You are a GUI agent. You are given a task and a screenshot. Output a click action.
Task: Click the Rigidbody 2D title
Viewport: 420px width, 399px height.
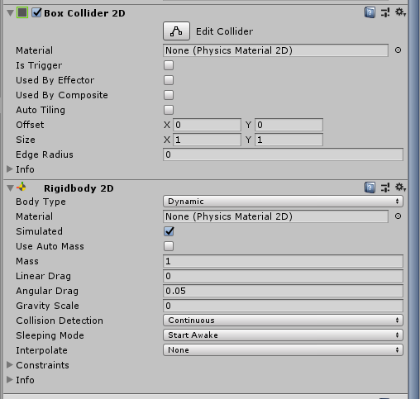79,188
